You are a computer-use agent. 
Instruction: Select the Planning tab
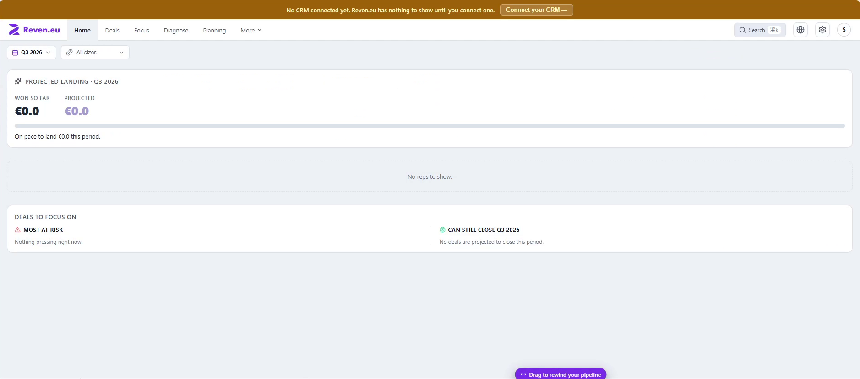[x=214, y=30]
